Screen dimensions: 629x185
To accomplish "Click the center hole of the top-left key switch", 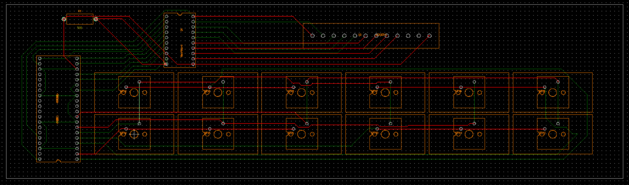I will 134,92.
